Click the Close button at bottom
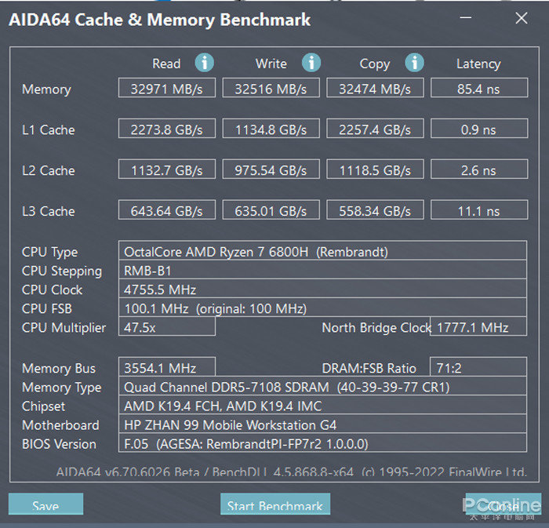 502,505
